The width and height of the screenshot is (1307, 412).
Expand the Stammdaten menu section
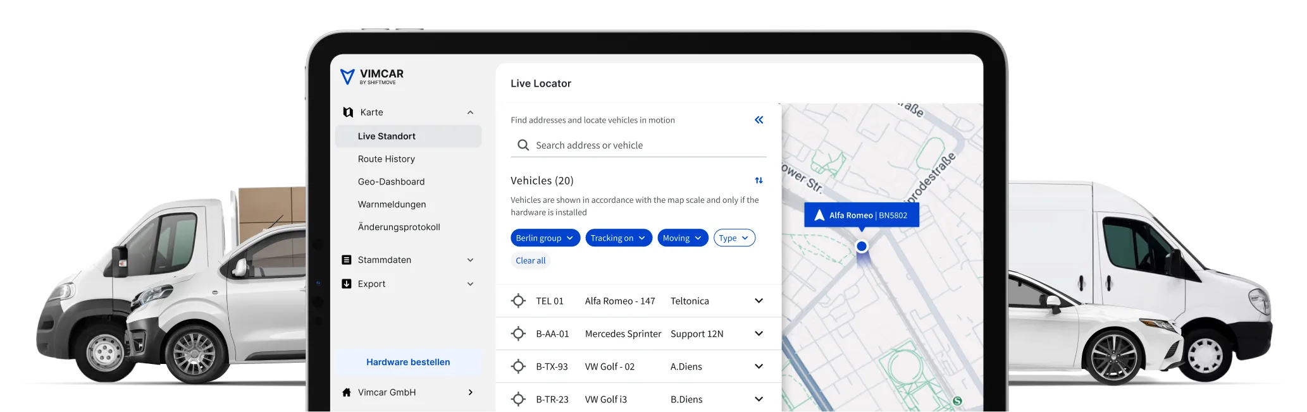[470, 260]
